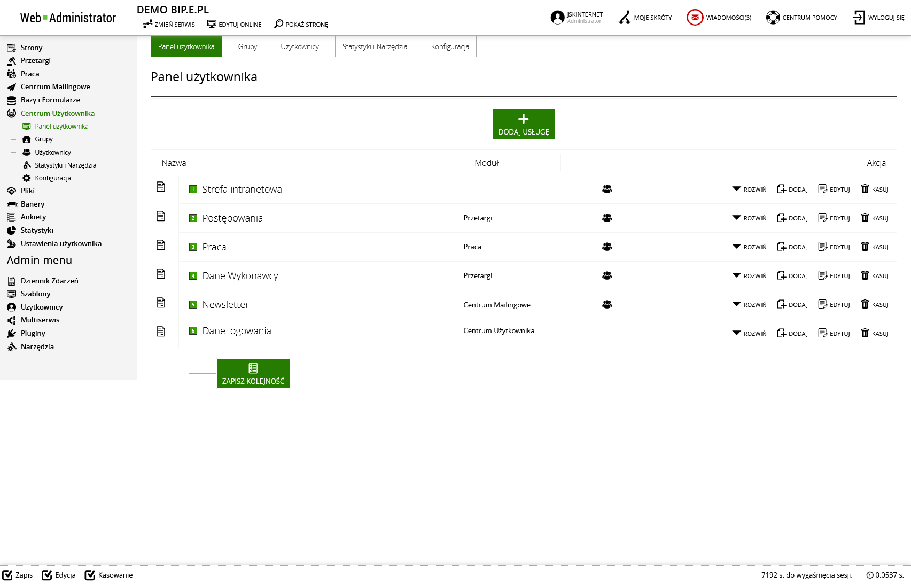Click the Dodaj usługę button
The width and height of the screenshot is (911, 584).
click(523, 124)
